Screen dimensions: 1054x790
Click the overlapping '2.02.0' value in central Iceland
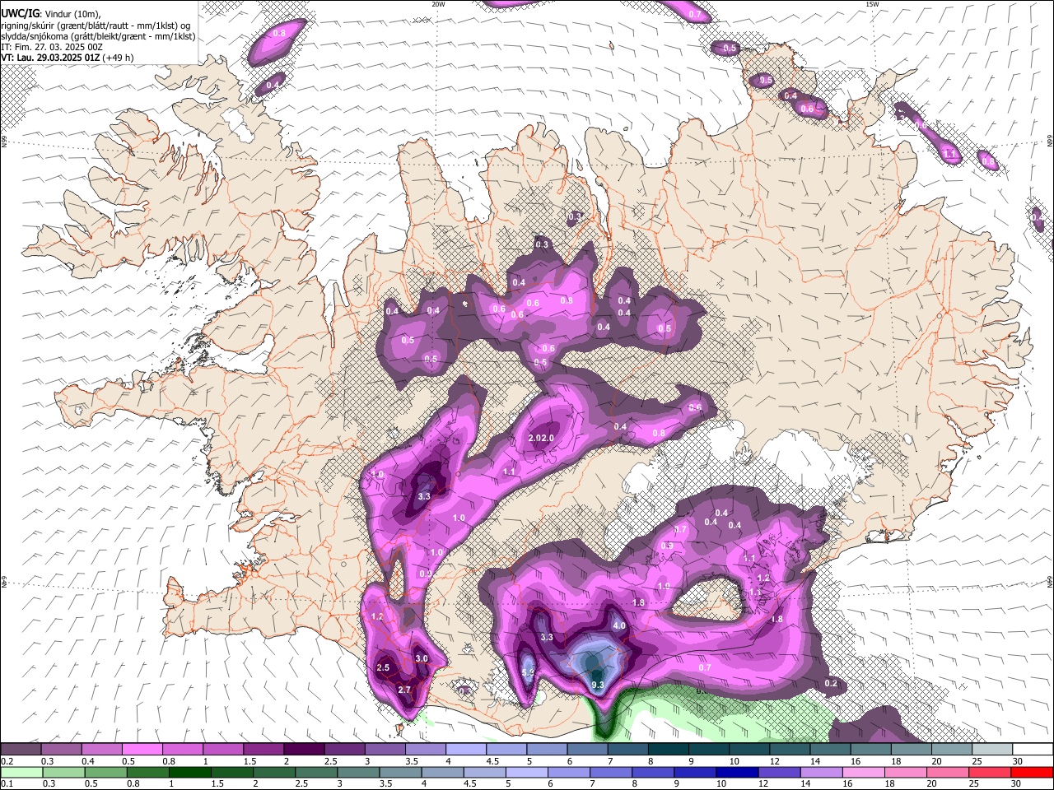pos(541,438)
